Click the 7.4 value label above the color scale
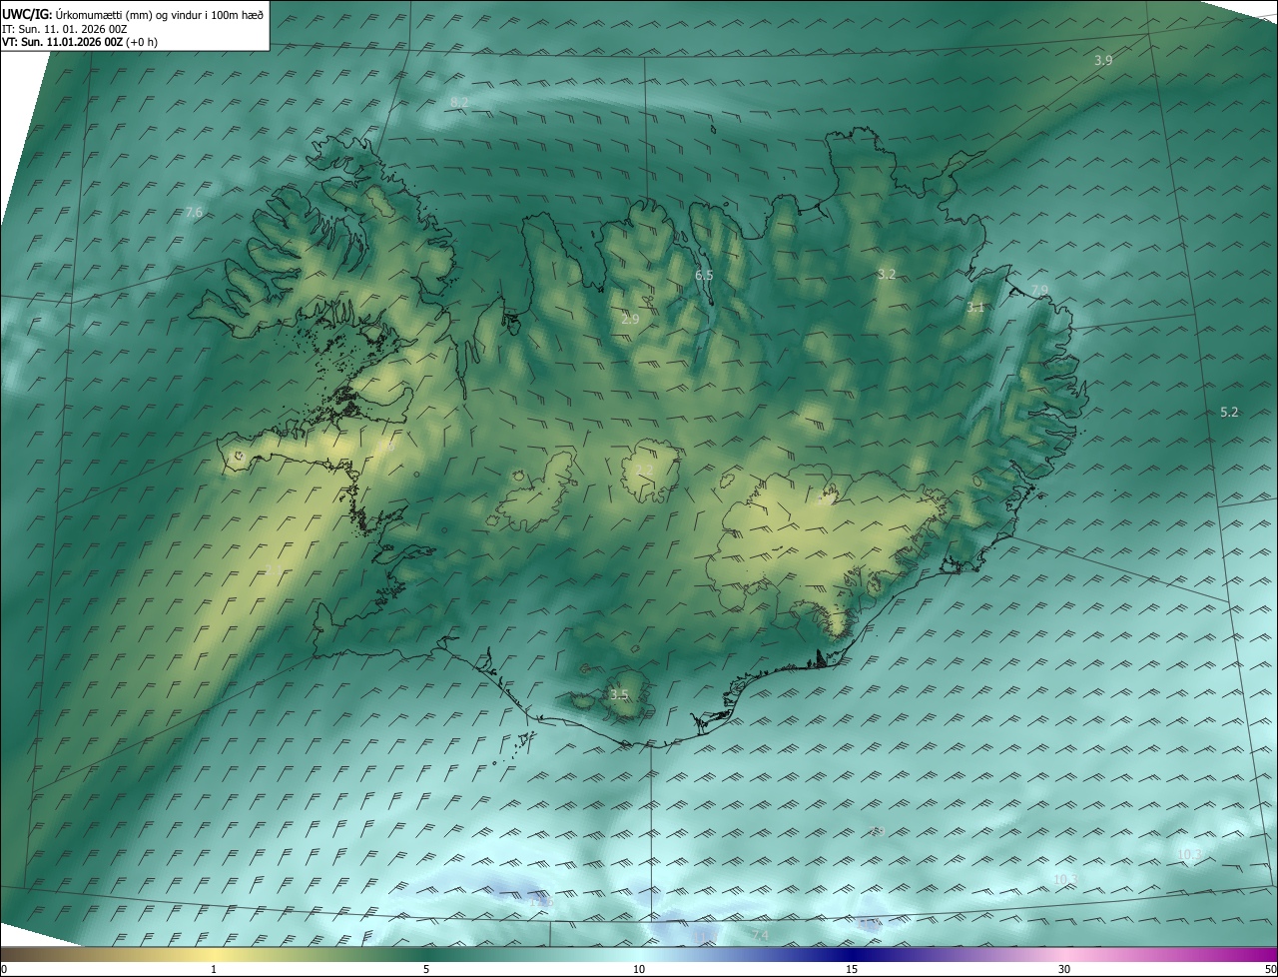Viewport: 1278px width, 977px height. [759, 935]
